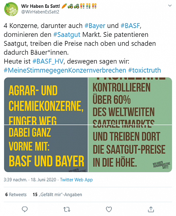Open the 'BASF und Bayer' image
This screenshot has width=176, height=216.
tap(46, 148)
